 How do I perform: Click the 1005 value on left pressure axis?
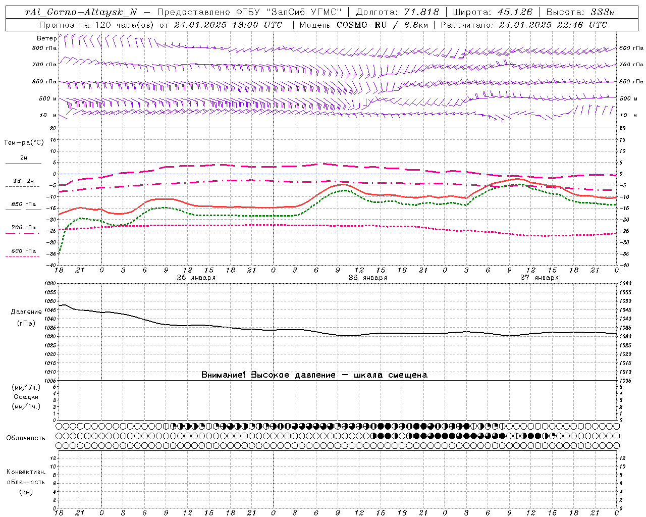tap(51, 381)
